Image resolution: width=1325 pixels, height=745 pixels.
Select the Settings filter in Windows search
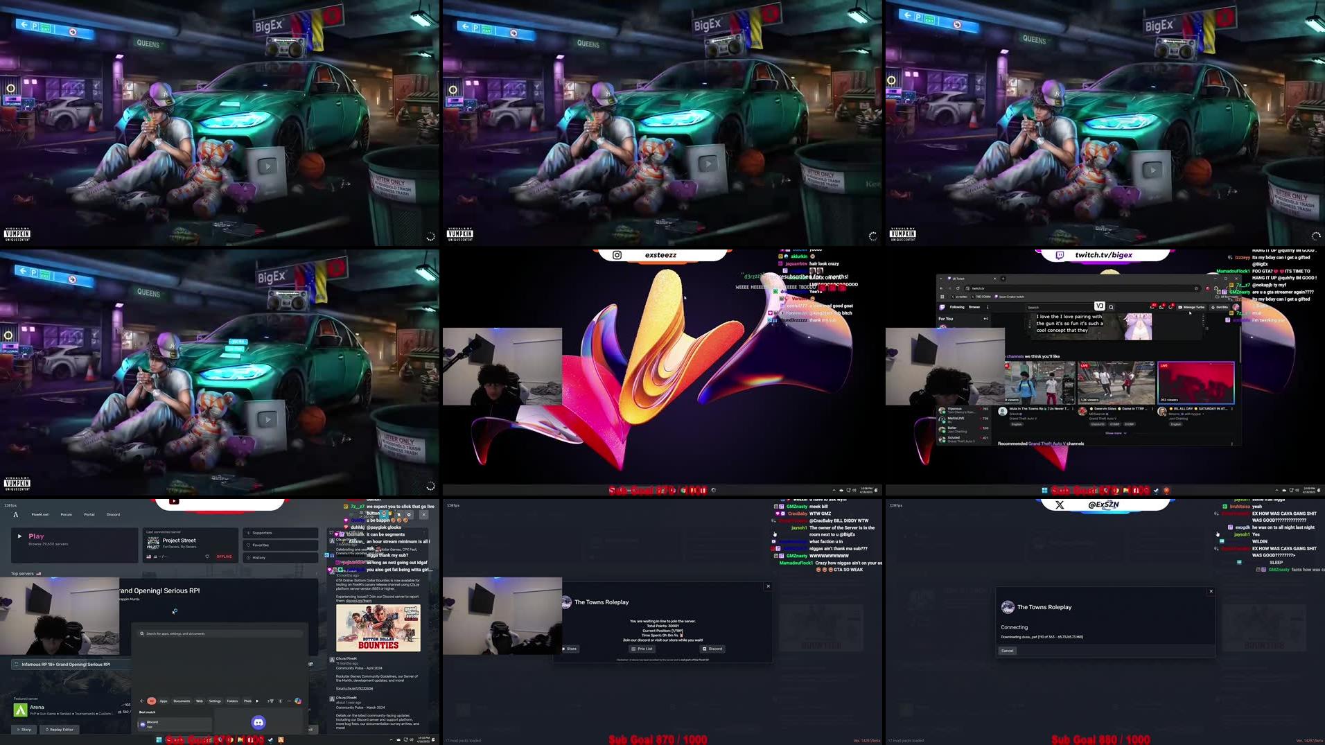(x=215, y=701)
